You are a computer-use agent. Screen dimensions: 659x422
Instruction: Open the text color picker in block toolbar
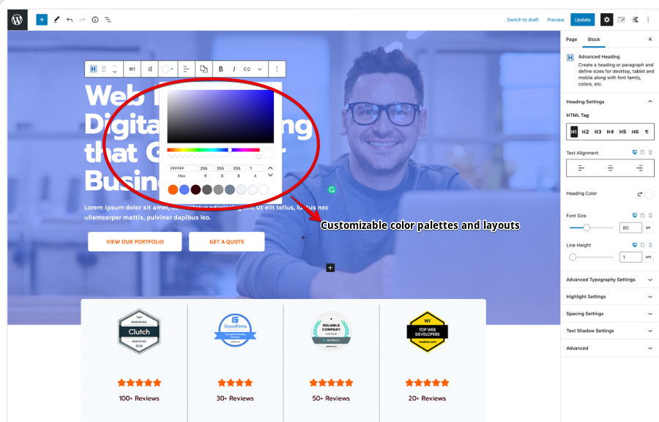(167, 69)
